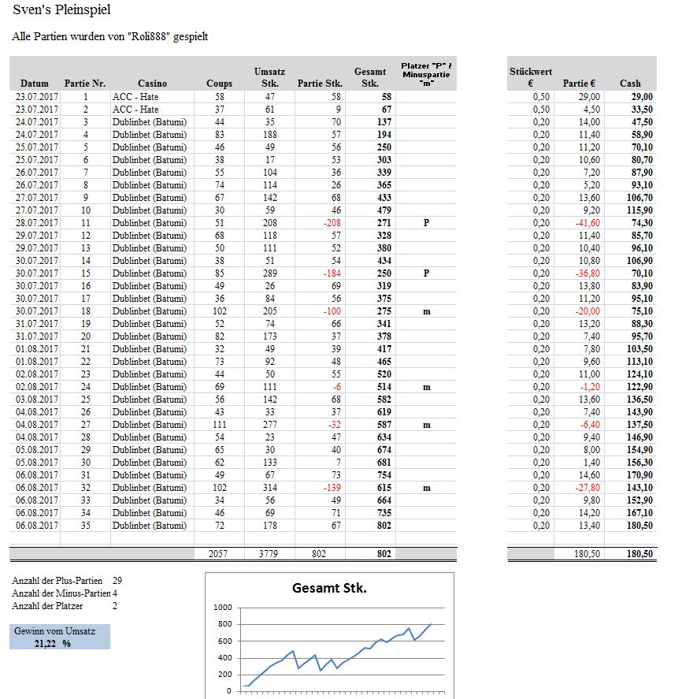Select the 'Casino' column header
Viewport: 682px width, 699px height.
point(152,84)
